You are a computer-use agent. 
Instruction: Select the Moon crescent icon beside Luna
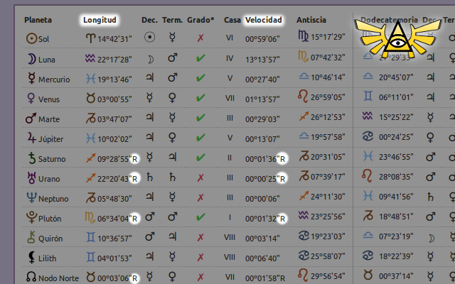point(31,59)
